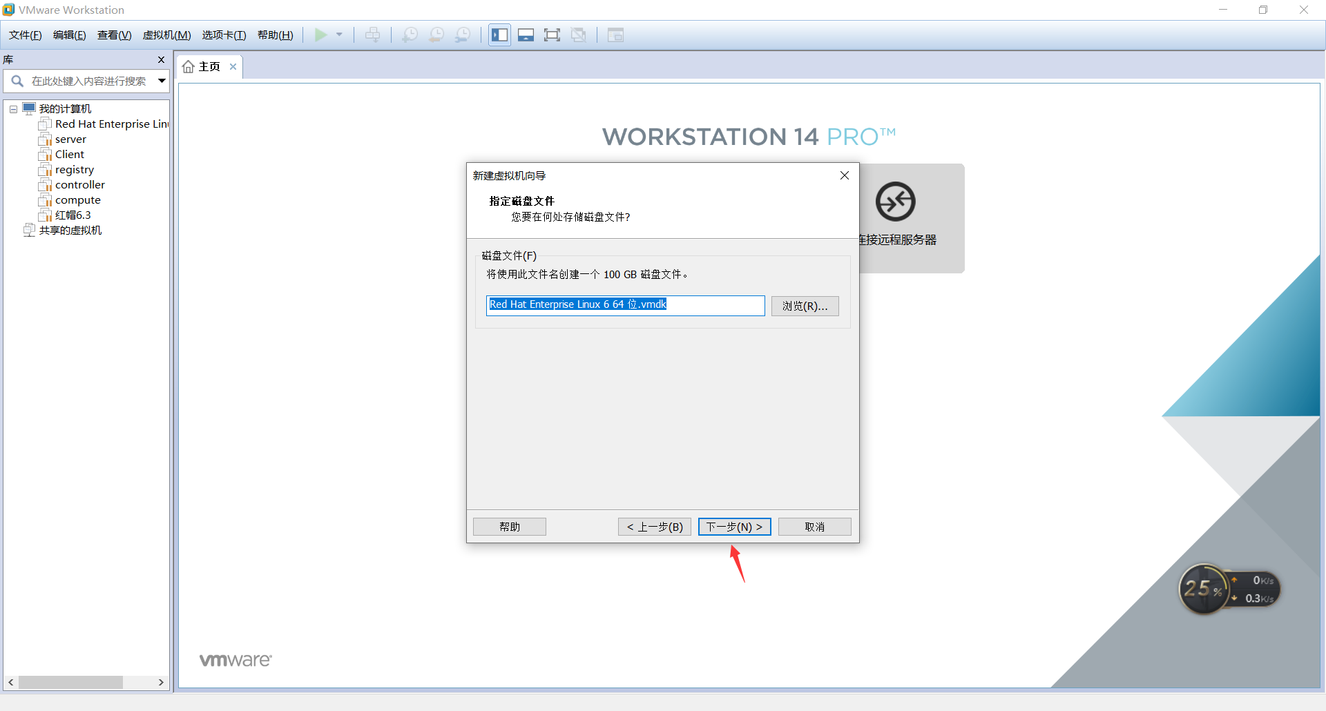Select the compute virtual machine
The height and width of the screenshot is (711, 1326).
pos(78,200)
